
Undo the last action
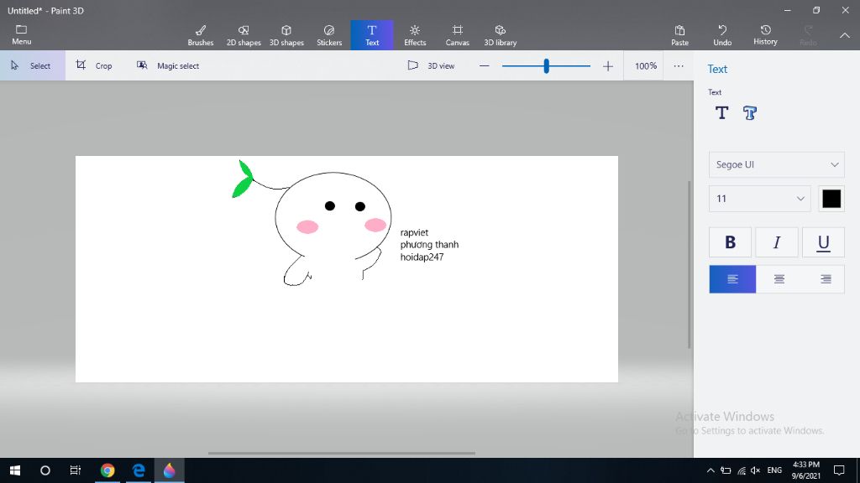[722, 35]
